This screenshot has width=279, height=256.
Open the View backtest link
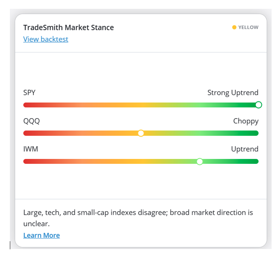pos(46,39)
